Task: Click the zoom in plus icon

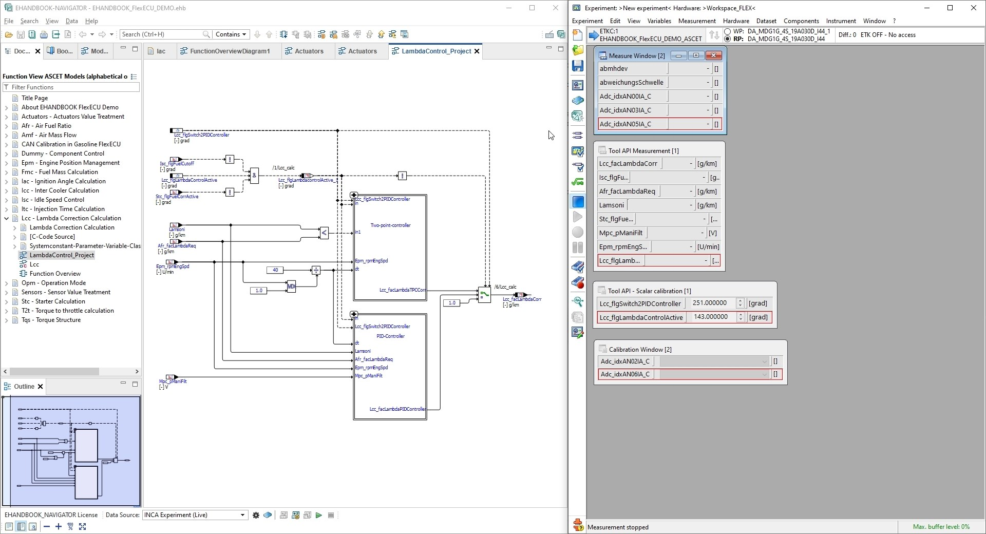Action: pyautogui.click(x=58, y=526)
